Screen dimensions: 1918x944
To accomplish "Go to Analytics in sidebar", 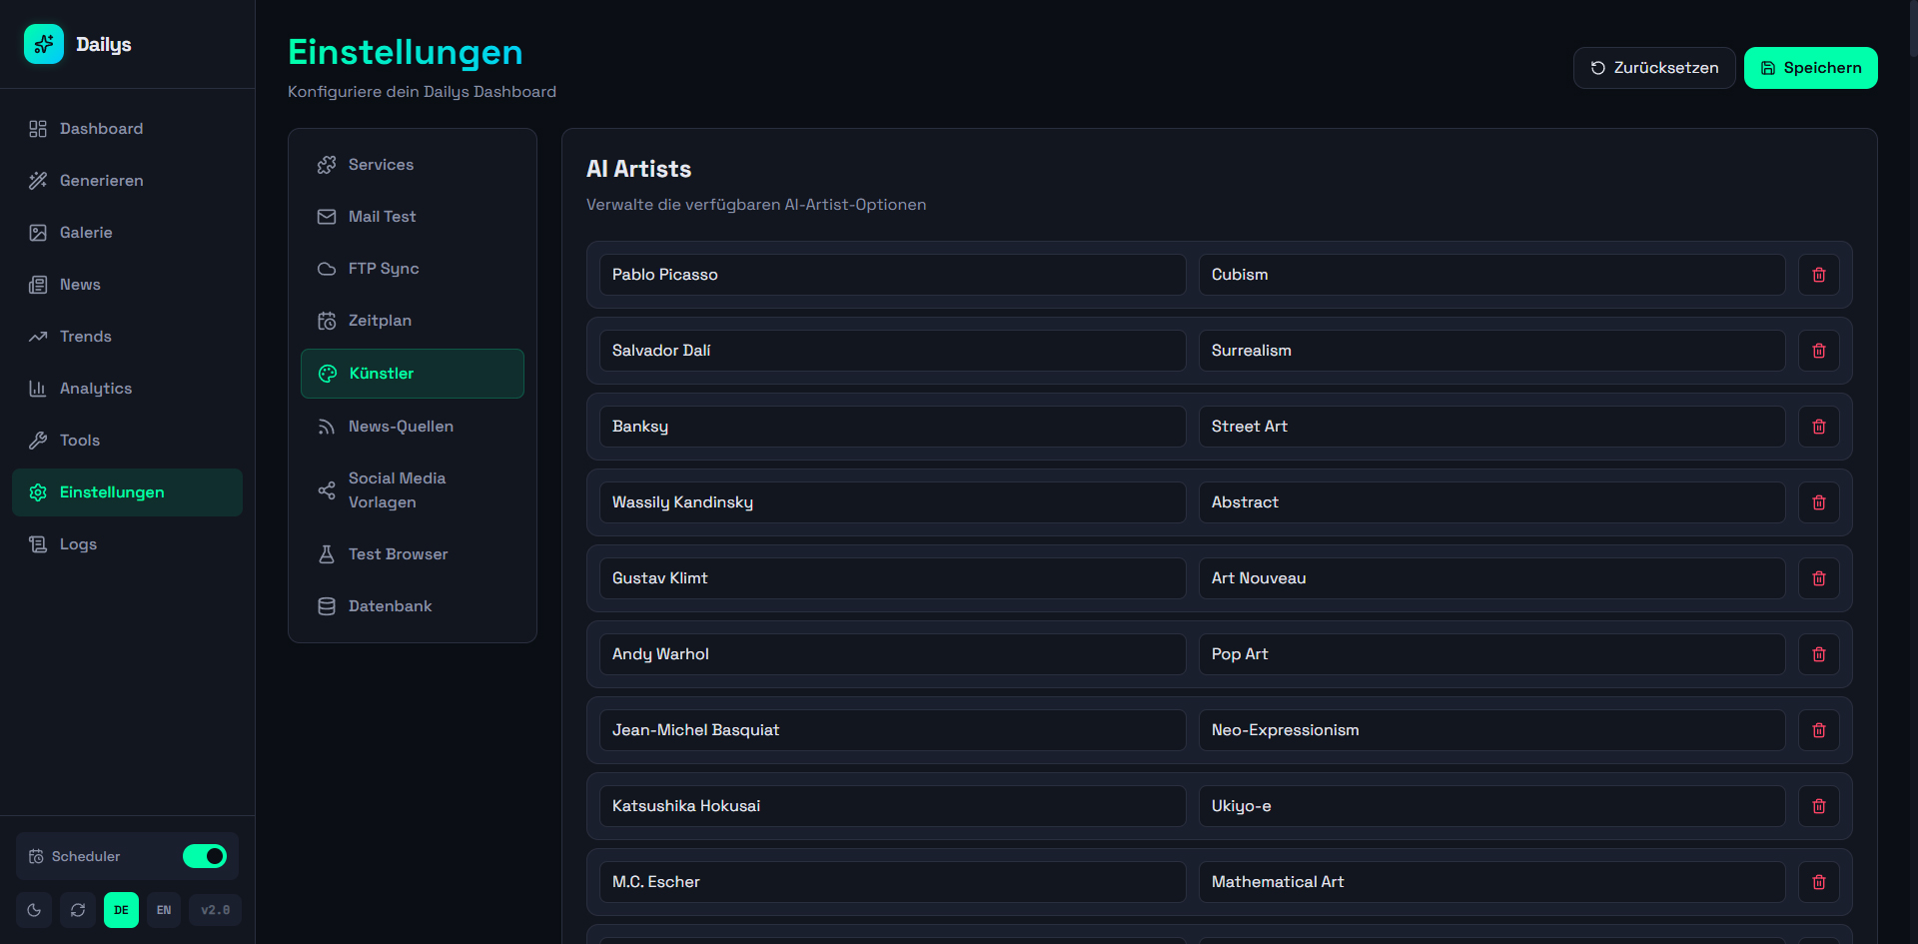I will coord(96,389).
